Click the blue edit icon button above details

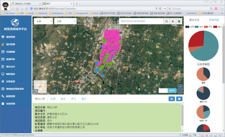coord(172,99)
